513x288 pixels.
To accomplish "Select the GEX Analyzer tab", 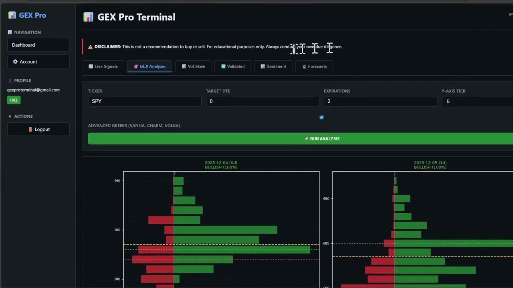I will (x=149, y=66).
